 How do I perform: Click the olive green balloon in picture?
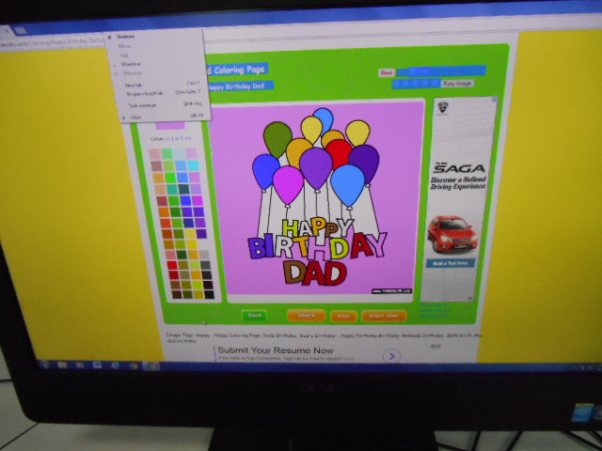pos(277,138)
